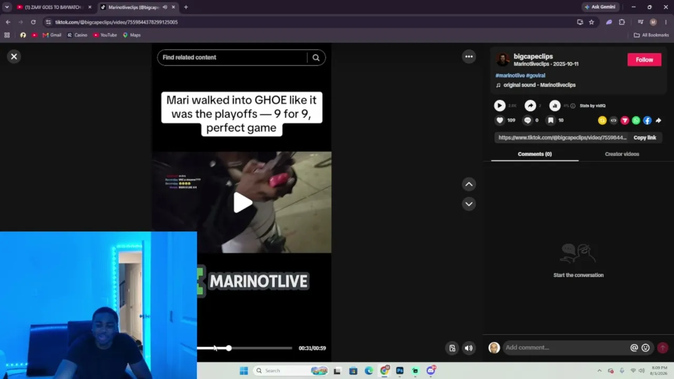Image resolution: width=674 pixels, height=379 pixels.
Task: Switch to the Creator videos tab
Action: 622,154
